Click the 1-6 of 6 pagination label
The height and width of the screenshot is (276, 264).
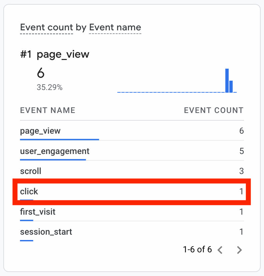197,250
